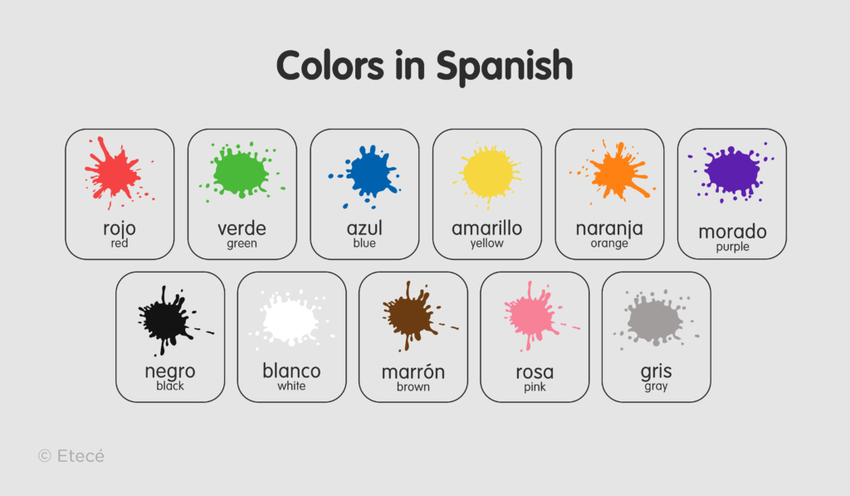Screen dimensions: 850x496
Task: Select the 'amarillo' label
Action: (486, 228)
